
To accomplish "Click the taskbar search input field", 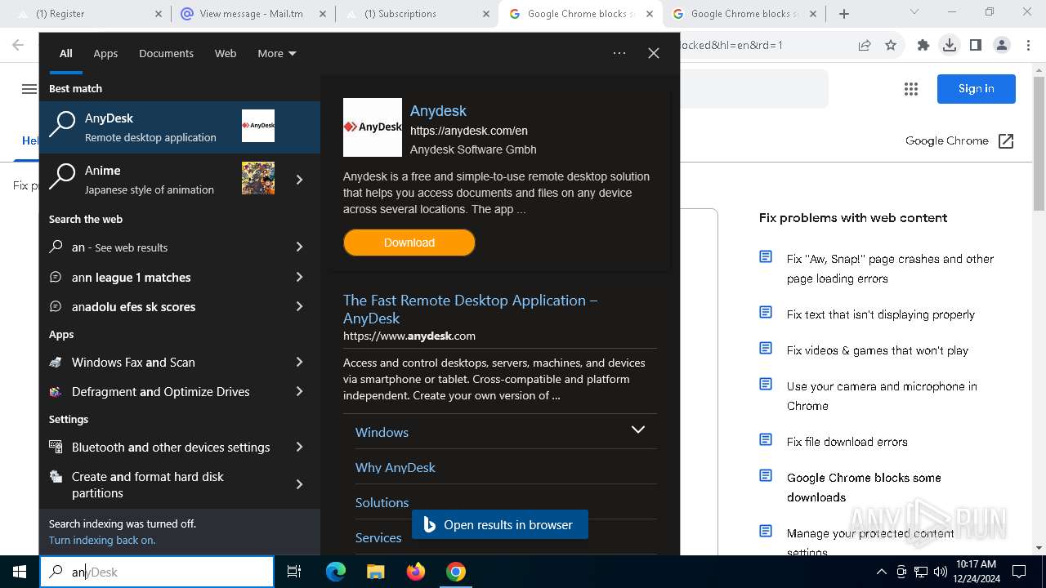I will [x=157, y=572].
